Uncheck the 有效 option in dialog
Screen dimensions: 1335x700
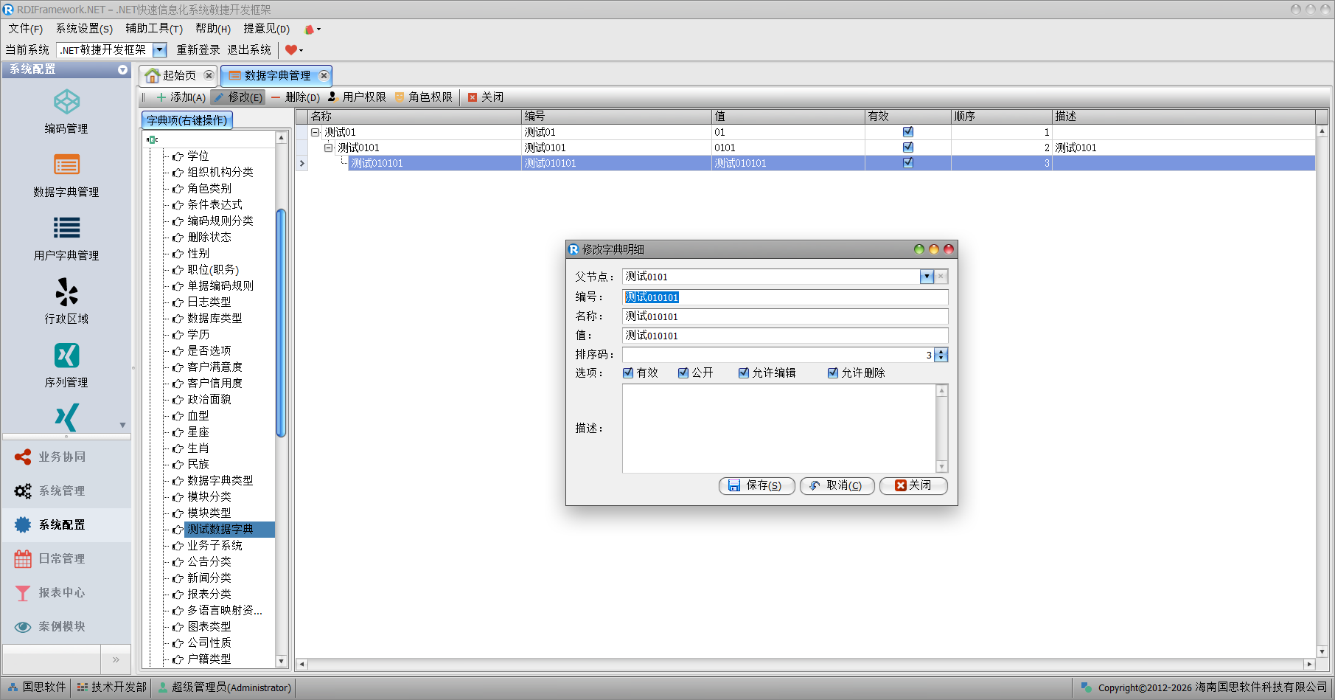tap(628, 373)
